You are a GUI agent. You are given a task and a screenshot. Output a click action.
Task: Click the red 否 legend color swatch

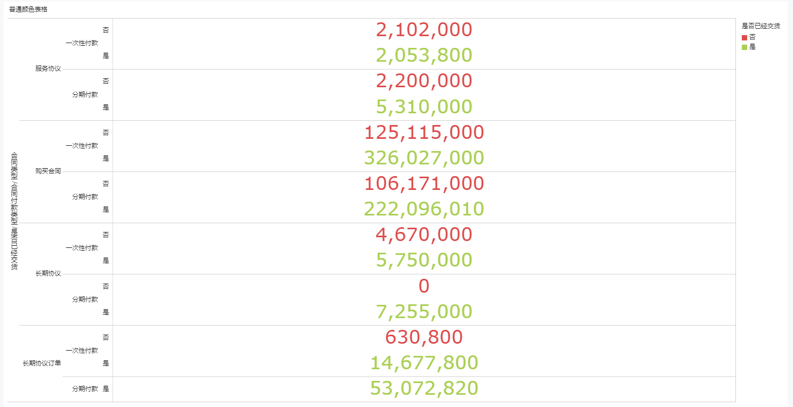click(744, 37)
